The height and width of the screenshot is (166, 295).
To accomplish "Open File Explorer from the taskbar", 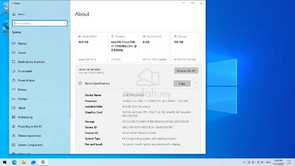I will tap(24, 162).
